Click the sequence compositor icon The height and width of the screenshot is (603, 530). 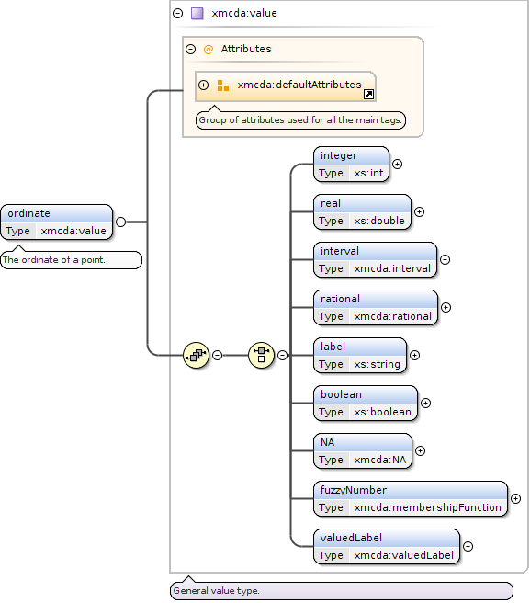click(x=196, y=355)
